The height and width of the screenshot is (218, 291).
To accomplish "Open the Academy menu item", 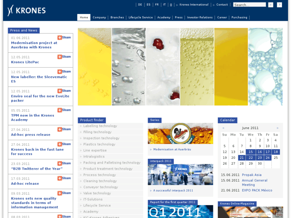I will pyautogui.click(x=164, y=18).
